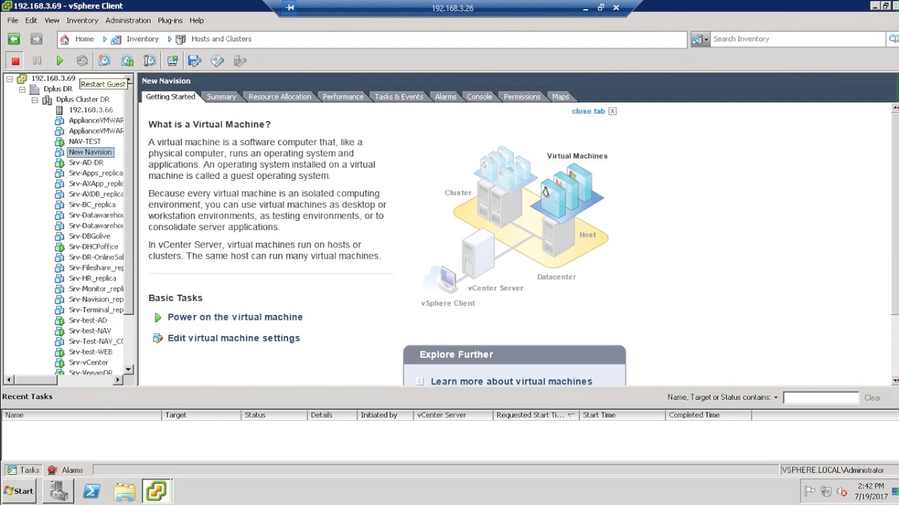Click the green Power On play icon
Image resolution: width=899 pixels, height=505 pixels.
pos(60,61)
